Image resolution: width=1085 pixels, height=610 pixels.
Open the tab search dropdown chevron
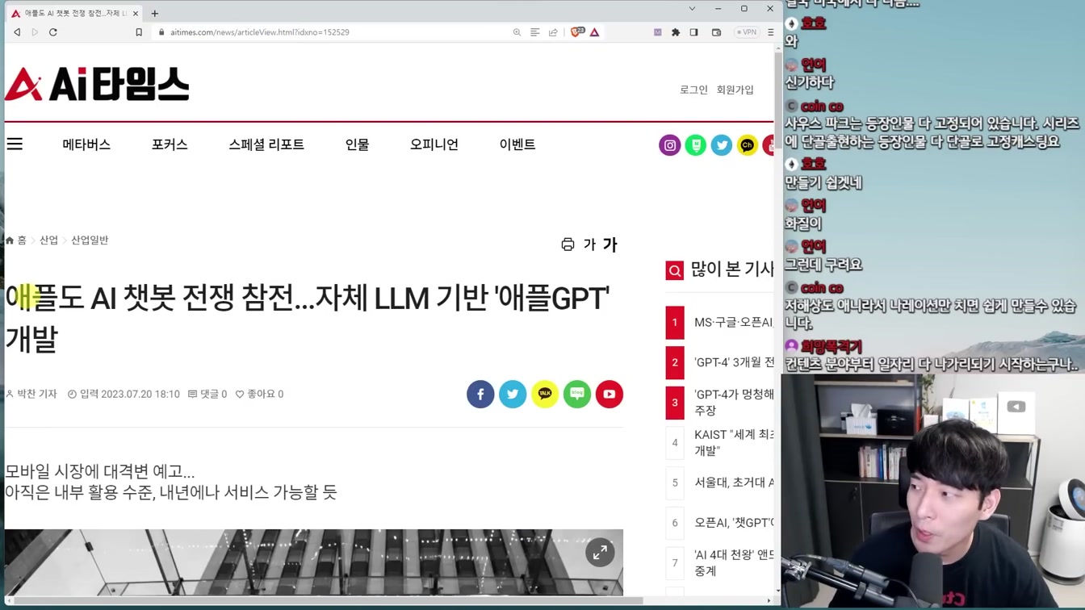[692, 9]
